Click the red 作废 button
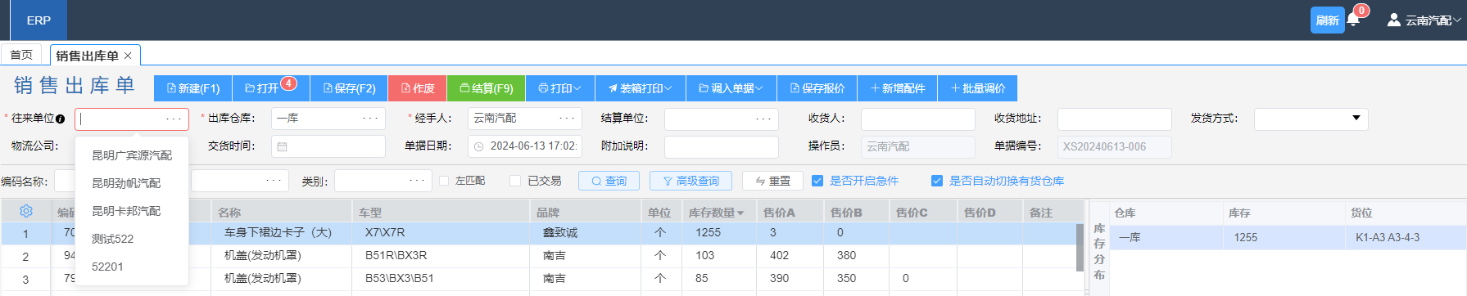Screen dimensions: 1467x296 coord(418,88)
